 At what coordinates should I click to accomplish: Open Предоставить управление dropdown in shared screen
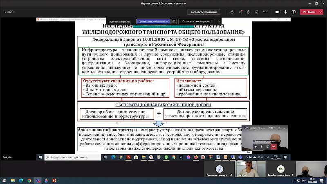[x=153, y=21]
